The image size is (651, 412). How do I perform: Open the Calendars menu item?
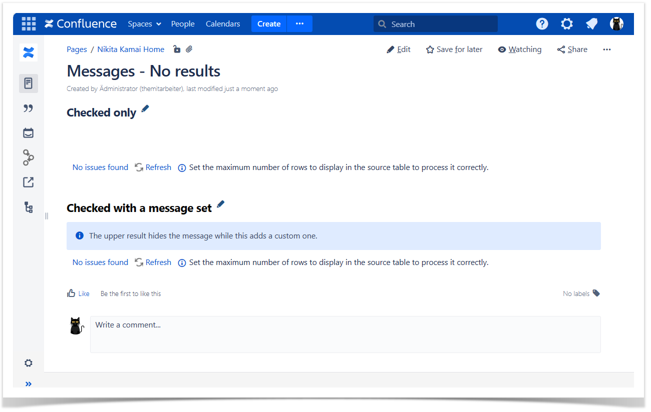point(223,24)
